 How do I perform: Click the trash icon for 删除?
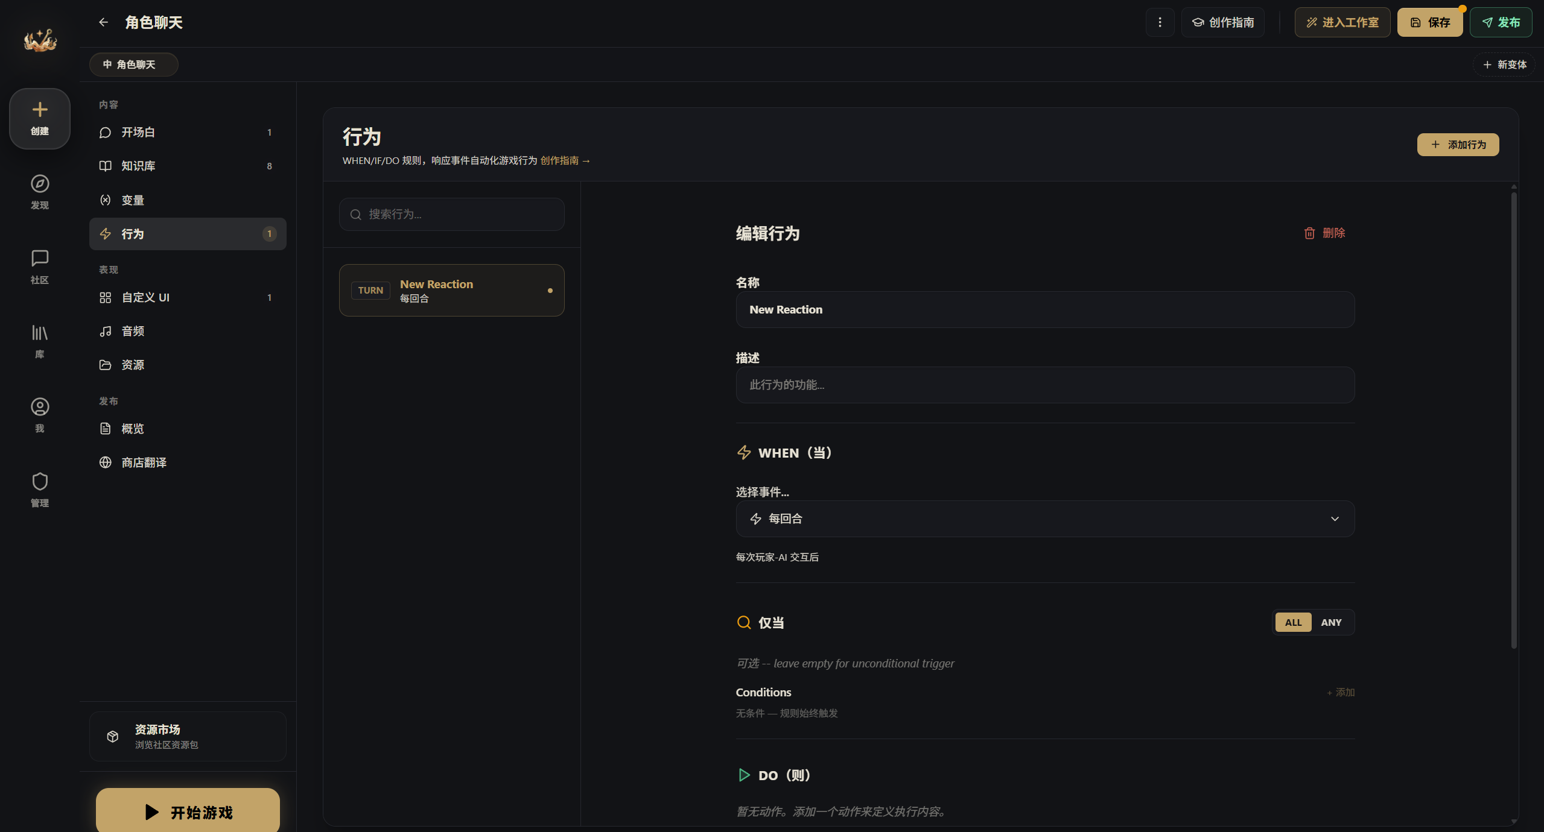(1309, 233)
